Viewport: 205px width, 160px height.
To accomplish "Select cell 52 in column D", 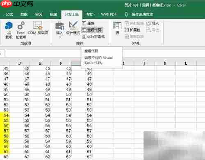I will (19, 105).
